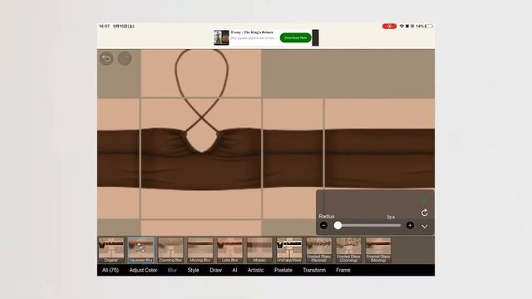Select the Lens Blur filter thumbnail
The height and width of the screenshot is (299, 532).
tap(229, 250)
